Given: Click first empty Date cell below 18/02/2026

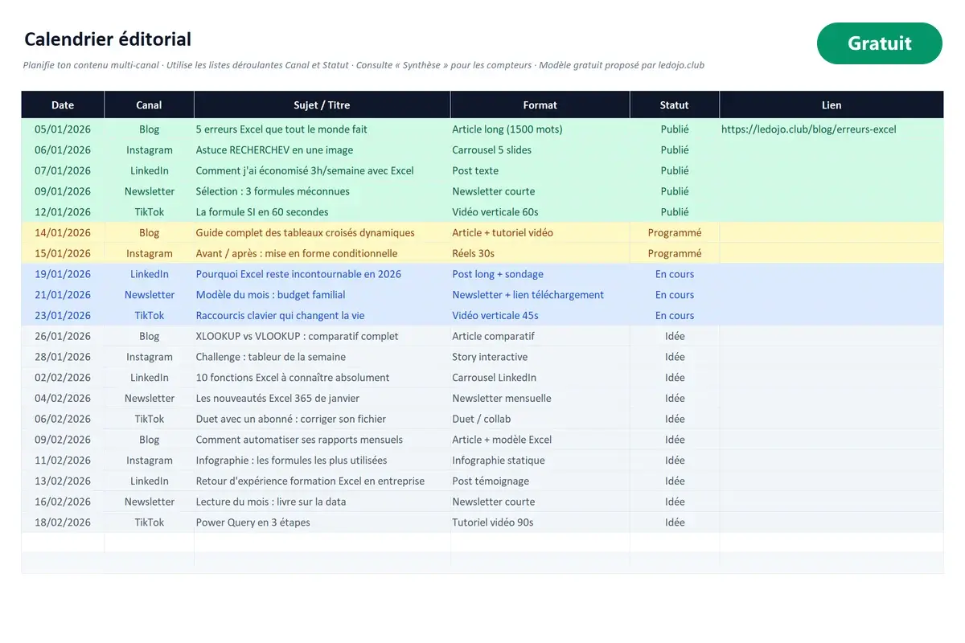Looking at the screenshot, I should pyautogui.click(x=63, y=543).
